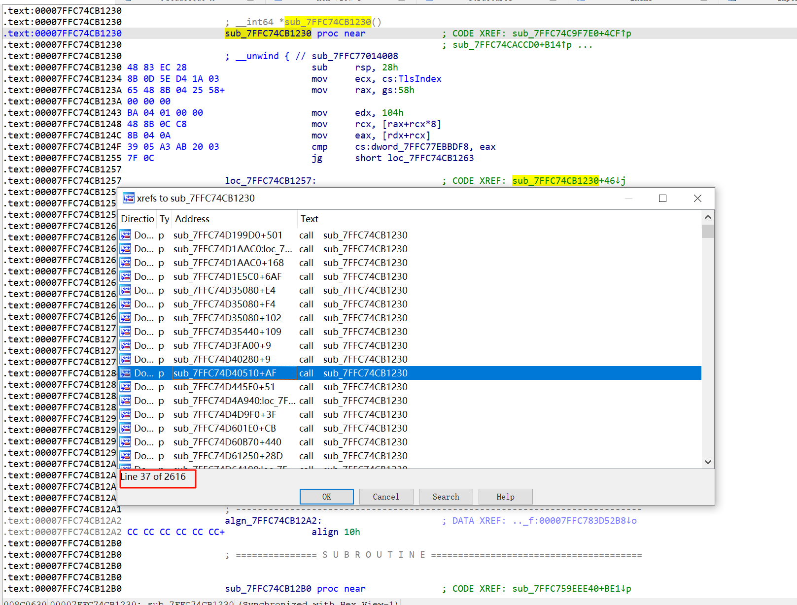Sort list by the Text column header
The image size is (797, 605).
(x=310, y=219)
